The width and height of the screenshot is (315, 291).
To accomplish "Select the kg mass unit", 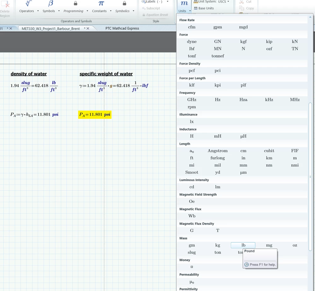I will click(x=218, y=245).
